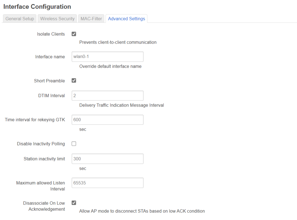Click the 'Override default interface name' hint text
This screenshot has width=297, height=220.
pos(110,66)
